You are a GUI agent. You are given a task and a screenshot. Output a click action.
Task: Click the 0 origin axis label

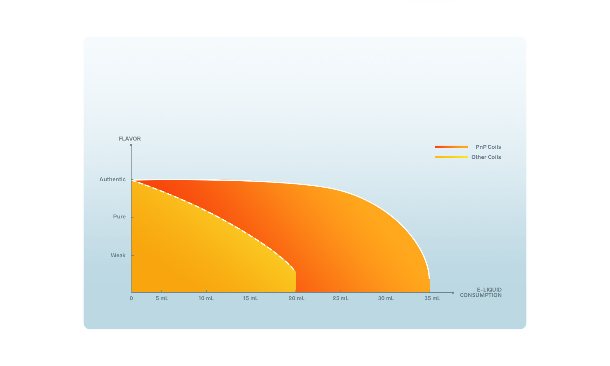tap(131, 298)
